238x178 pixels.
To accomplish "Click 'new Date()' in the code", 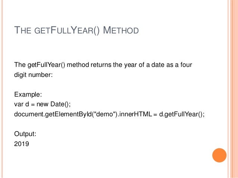I will coord(53,104).
